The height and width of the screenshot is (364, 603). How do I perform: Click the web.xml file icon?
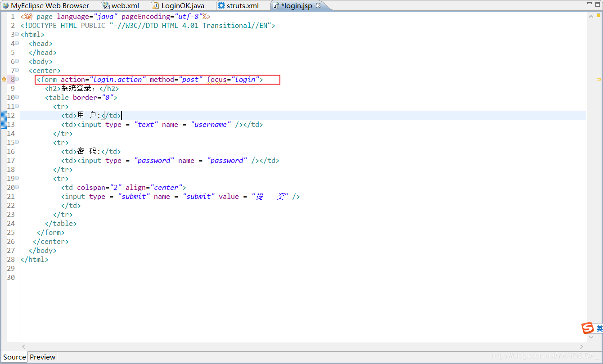(106, 6)
